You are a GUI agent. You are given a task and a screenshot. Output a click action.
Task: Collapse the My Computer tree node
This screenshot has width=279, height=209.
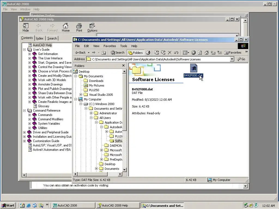click(x=76, y=99)
